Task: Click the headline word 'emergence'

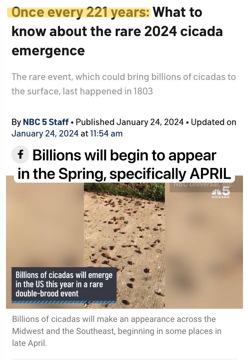Action: pyautogui.click(x=48, y=50)
